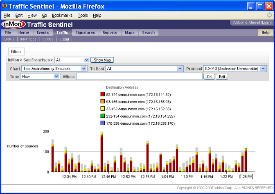Switch to the Reports tab
The height and width of the screenshot is (194, 275).
[110, 32]
